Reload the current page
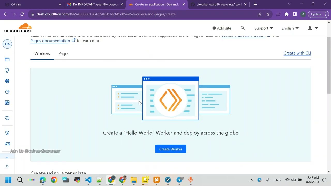Viewport: 331px width, 186px height. pyautogui.click(x=22, y=14)
